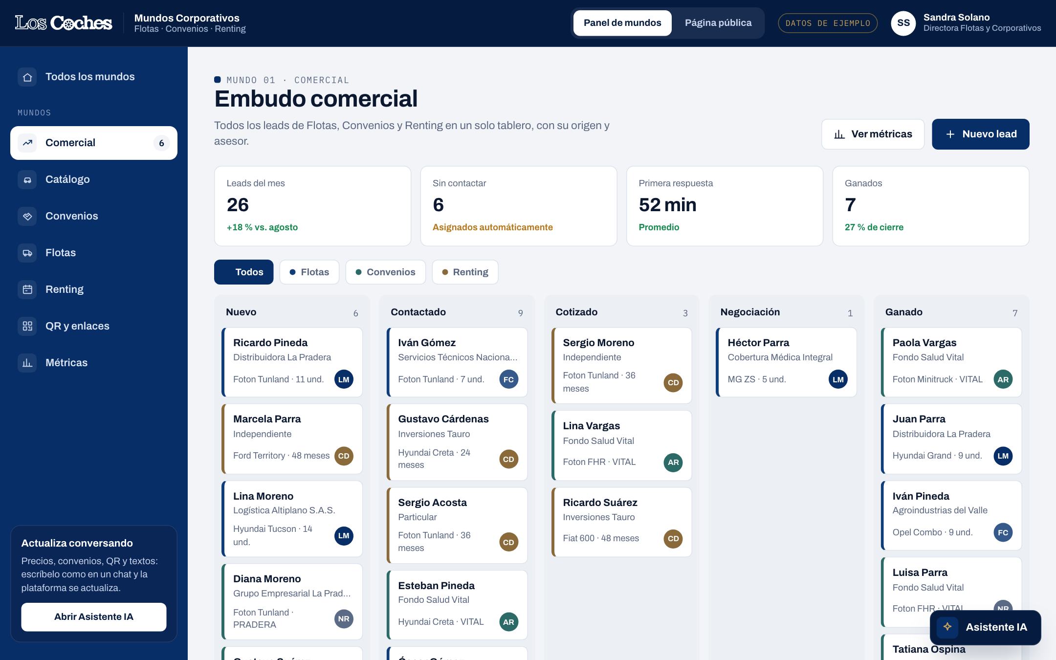Open Ricardo Suárez lead card

[622, 522]
